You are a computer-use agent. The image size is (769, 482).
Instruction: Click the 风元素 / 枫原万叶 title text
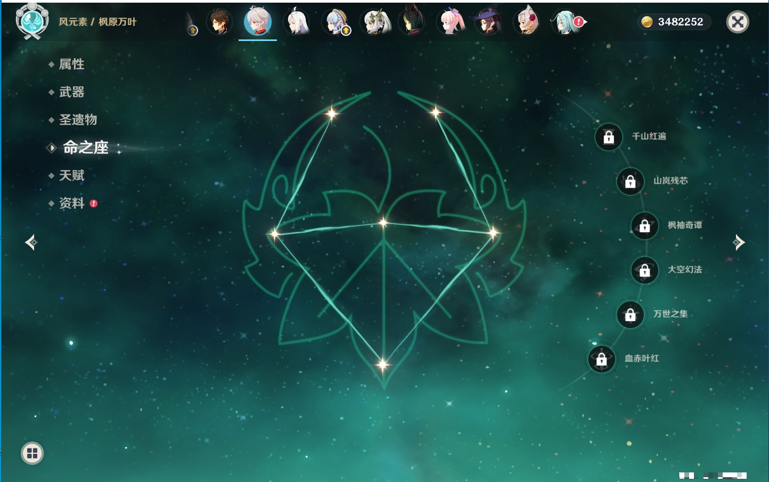pos(97,22)
